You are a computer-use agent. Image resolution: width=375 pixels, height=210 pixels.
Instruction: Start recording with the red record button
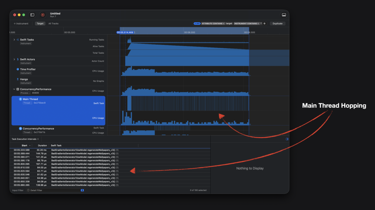43,15
